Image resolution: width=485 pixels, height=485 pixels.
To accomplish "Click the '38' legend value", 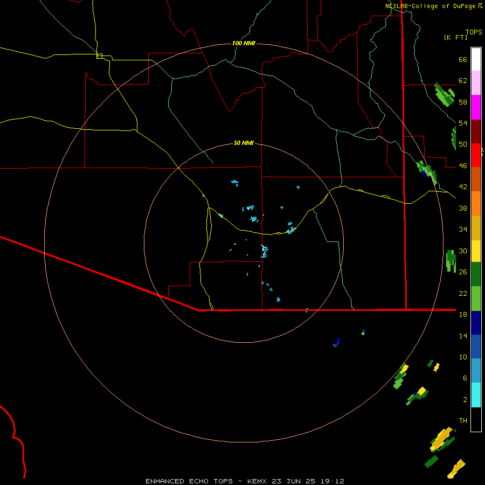I will point(463,208).
